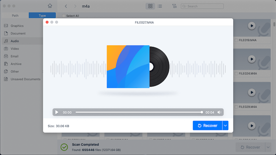The width and height of the screenshot is (276, 155).
Task: Click the Size: 30.06 KB text
Action: pyautogui.click(x=58, y=126)
